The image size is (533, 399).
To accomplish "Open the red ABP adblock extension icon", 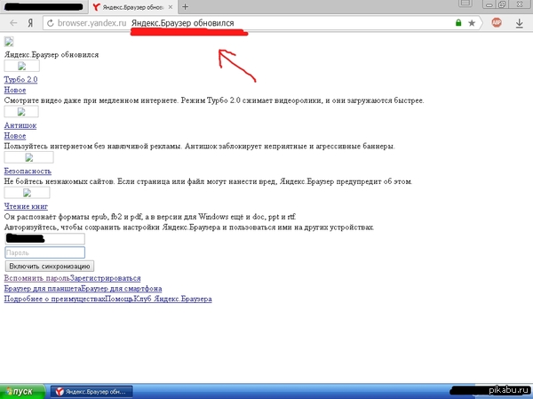I will [x=497, y=22].
